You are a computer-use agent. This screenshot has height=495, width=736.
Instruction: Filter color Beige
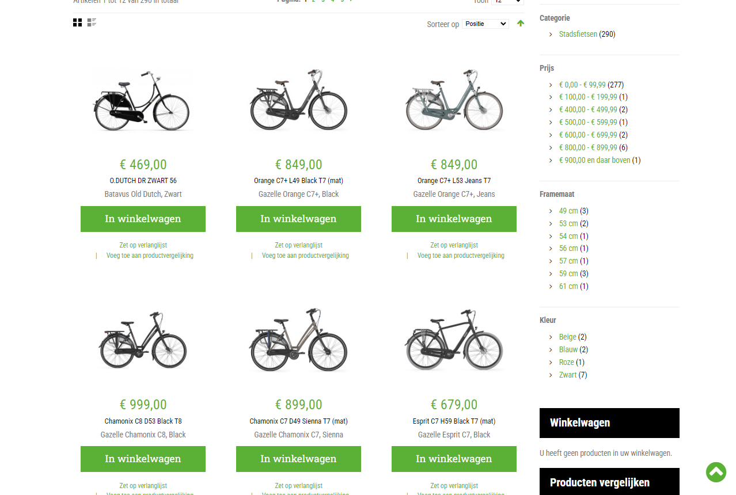568,337
